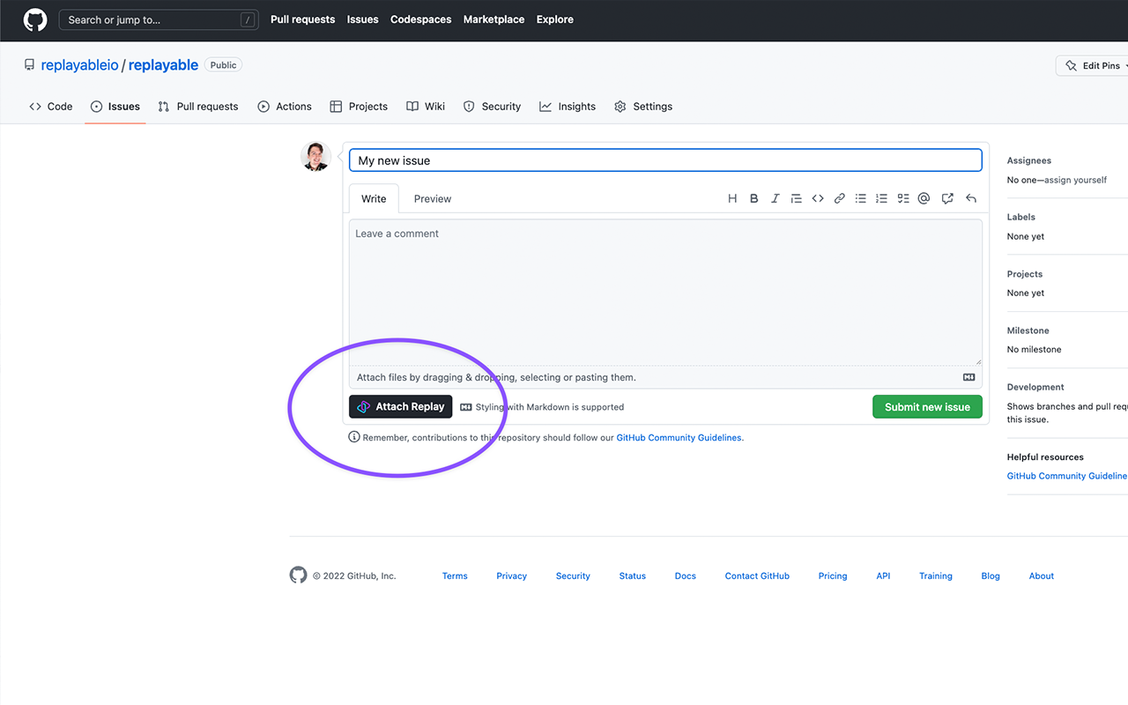Go to the repository Projects tab
Screen dimensions: 1128x705
[x=359, y=107]
